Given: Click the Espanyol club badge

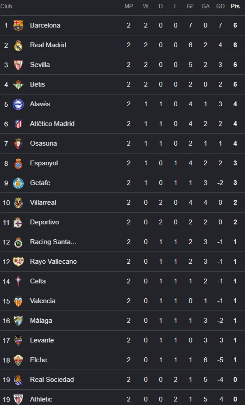Looking at the screenshot, I should tap(18, 163).
